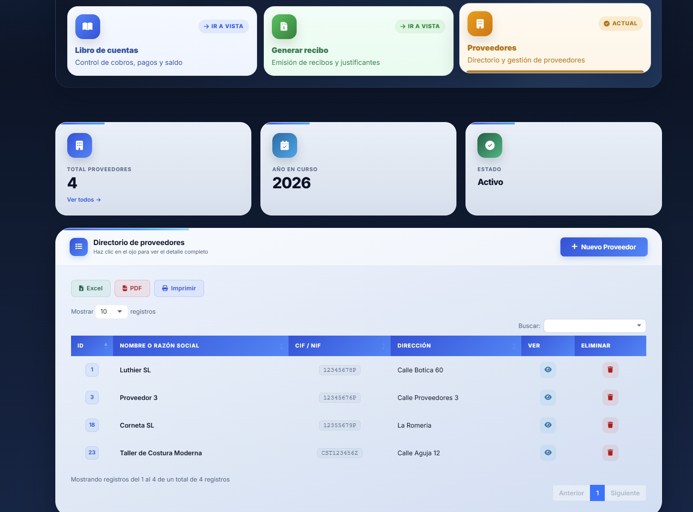Click the Libro de cuentas book icon
693x512 pixels.
(88, 27)
